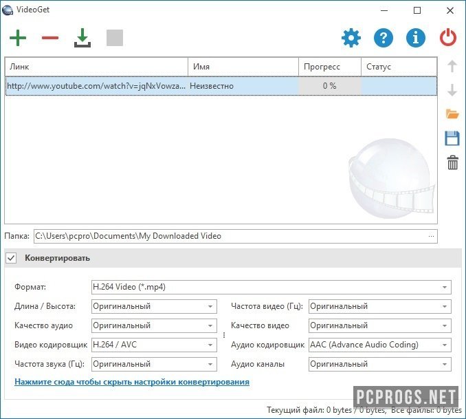The height and width of the screenshot is (419, 466).
Task: Clear list with trash can icon
Action: coord(453,162)
